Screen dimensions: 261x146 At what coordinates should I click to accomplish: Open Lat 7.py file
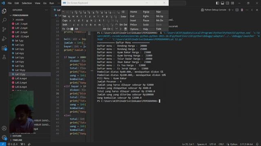pyautogui.click(x=20, y=66)
